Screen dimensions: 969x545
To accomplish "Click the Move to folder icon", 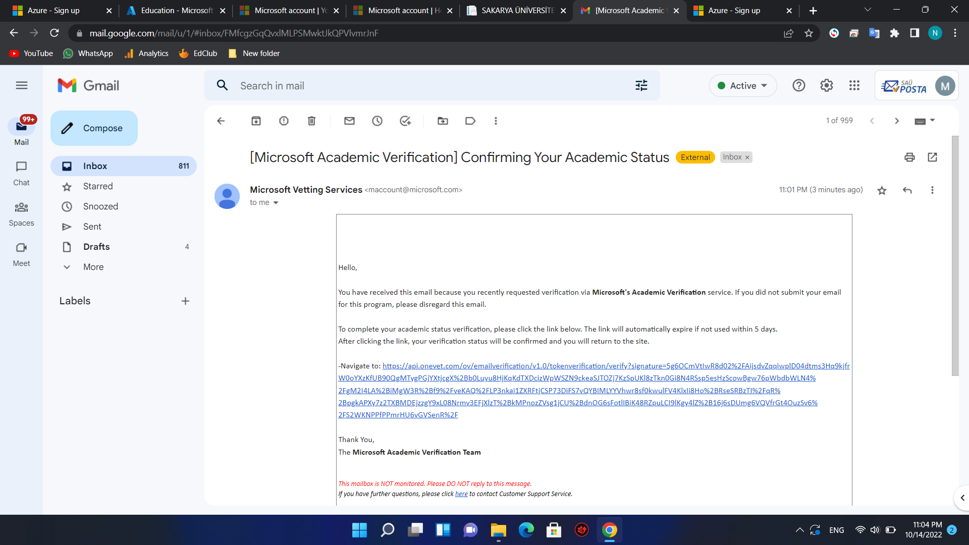I will tap(443, 121).
